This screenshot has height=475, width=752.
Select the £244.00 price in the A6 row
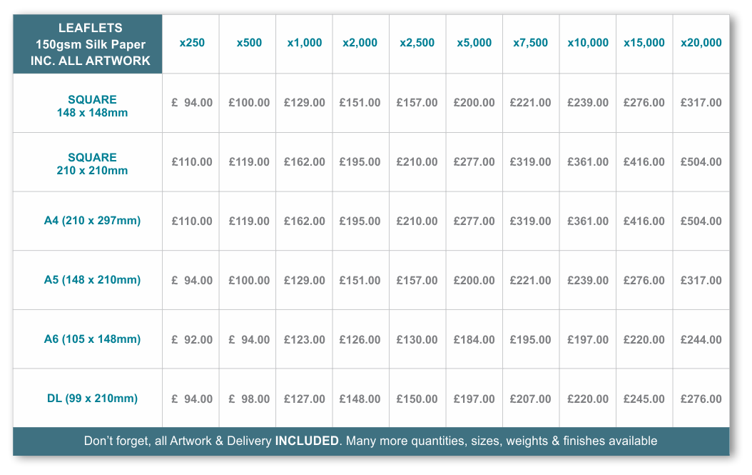click(x=701, y=339)
